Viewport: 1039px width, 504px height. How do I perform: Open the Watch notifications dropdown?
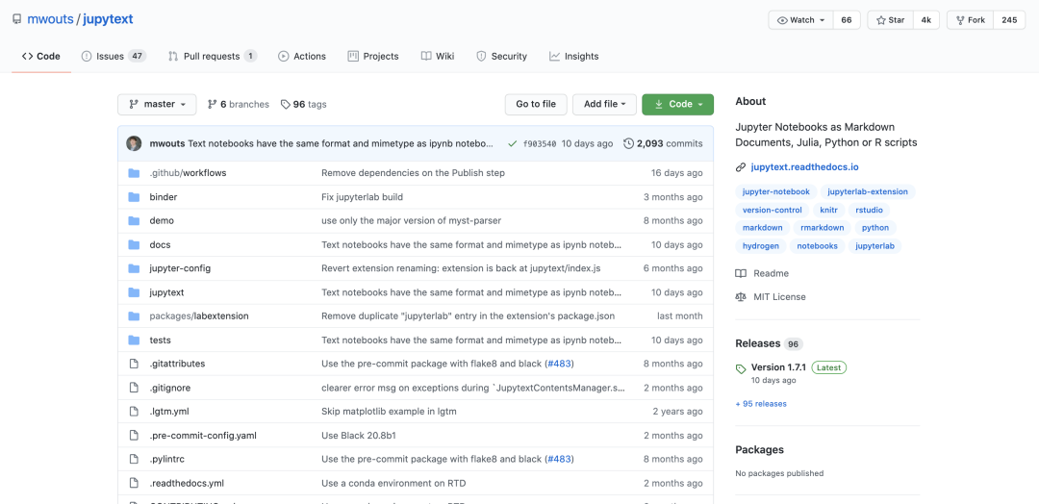click(800, 20)
